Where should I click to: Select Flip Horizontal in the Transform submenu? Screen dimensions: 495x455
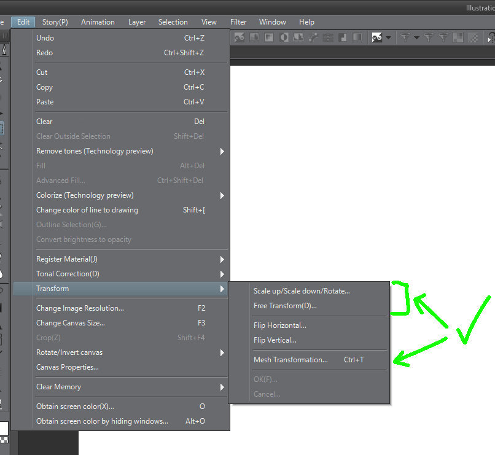[x=279, y=325]
